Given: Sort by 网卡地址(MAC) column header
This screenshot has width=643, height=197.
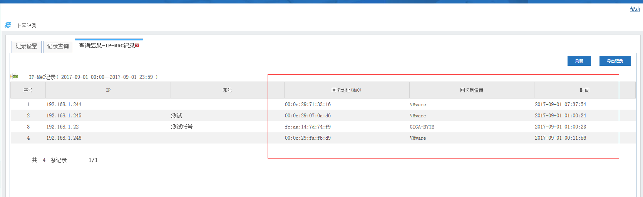Looking at the screenshot, I should click(346, 90).
